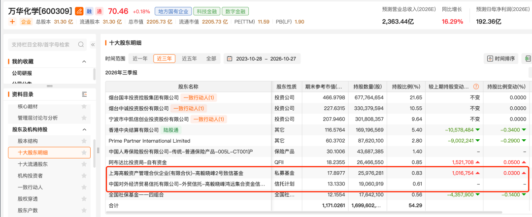Viewport: 532px width, 217px height.
Task: Click the 企业 tag
Action: tap(26, 22)
